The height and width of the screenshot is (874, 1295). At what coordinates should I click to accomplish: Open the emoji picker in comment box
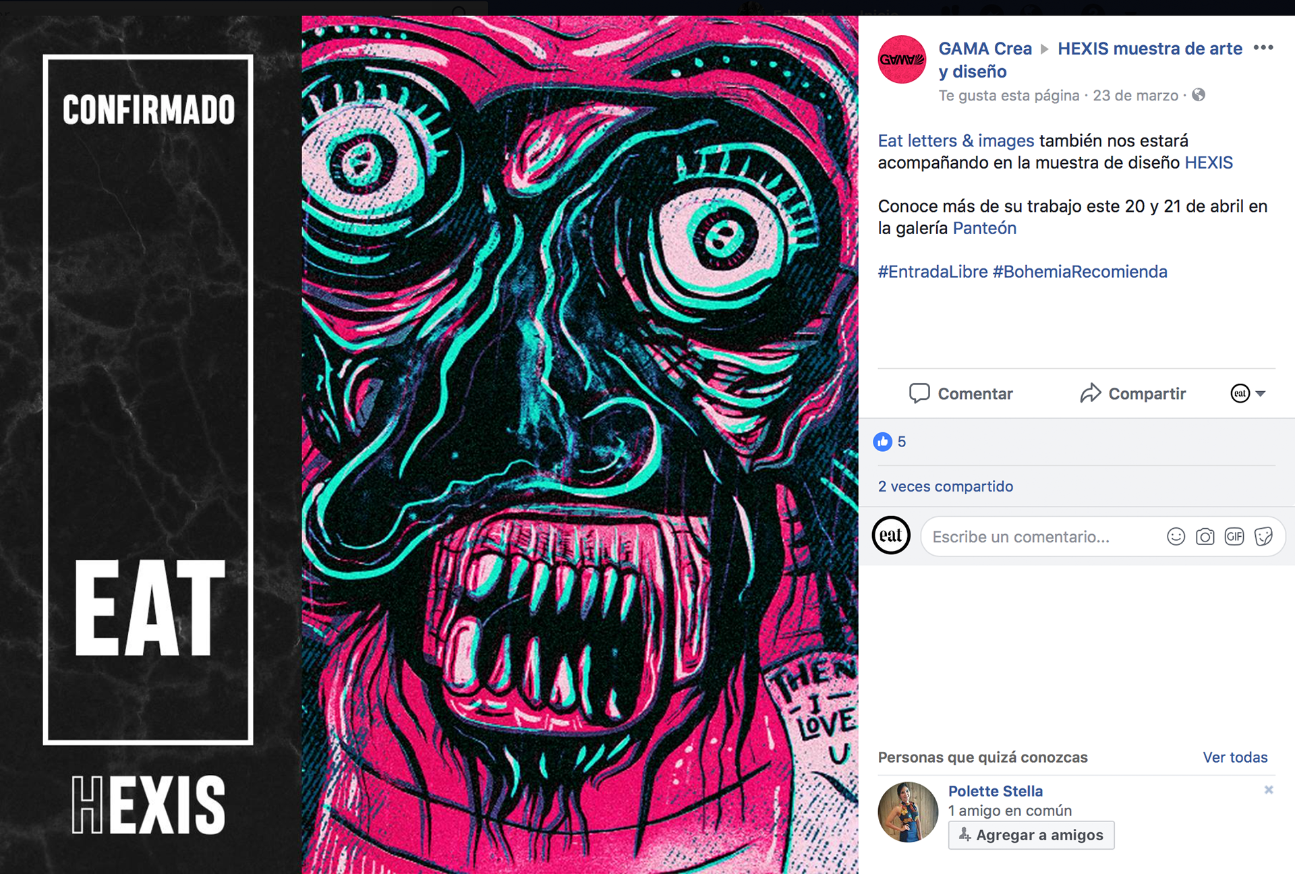coord(1176,537)
